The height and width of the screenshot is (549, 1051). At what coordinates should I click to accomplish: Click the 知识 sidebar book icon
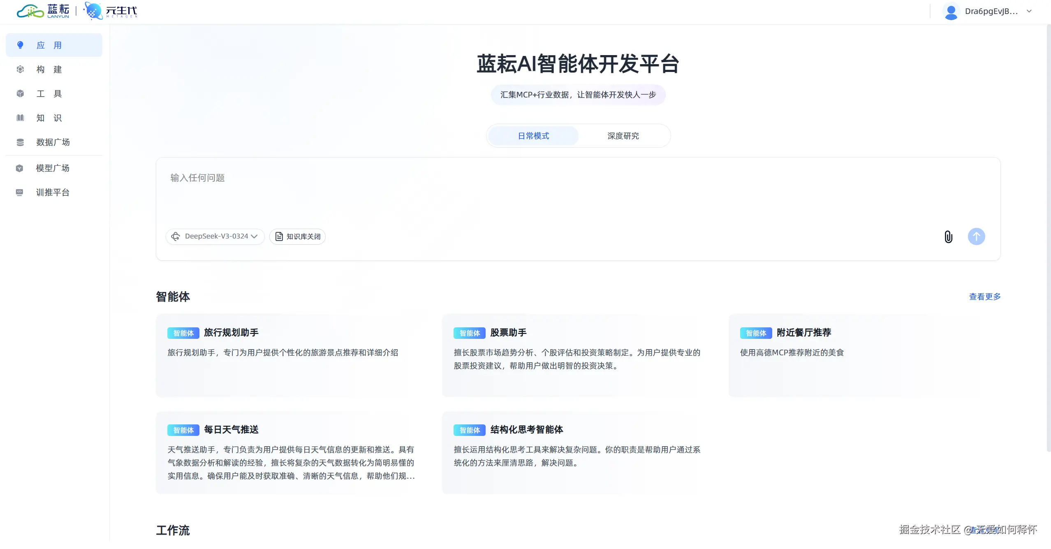coord(20,118)
